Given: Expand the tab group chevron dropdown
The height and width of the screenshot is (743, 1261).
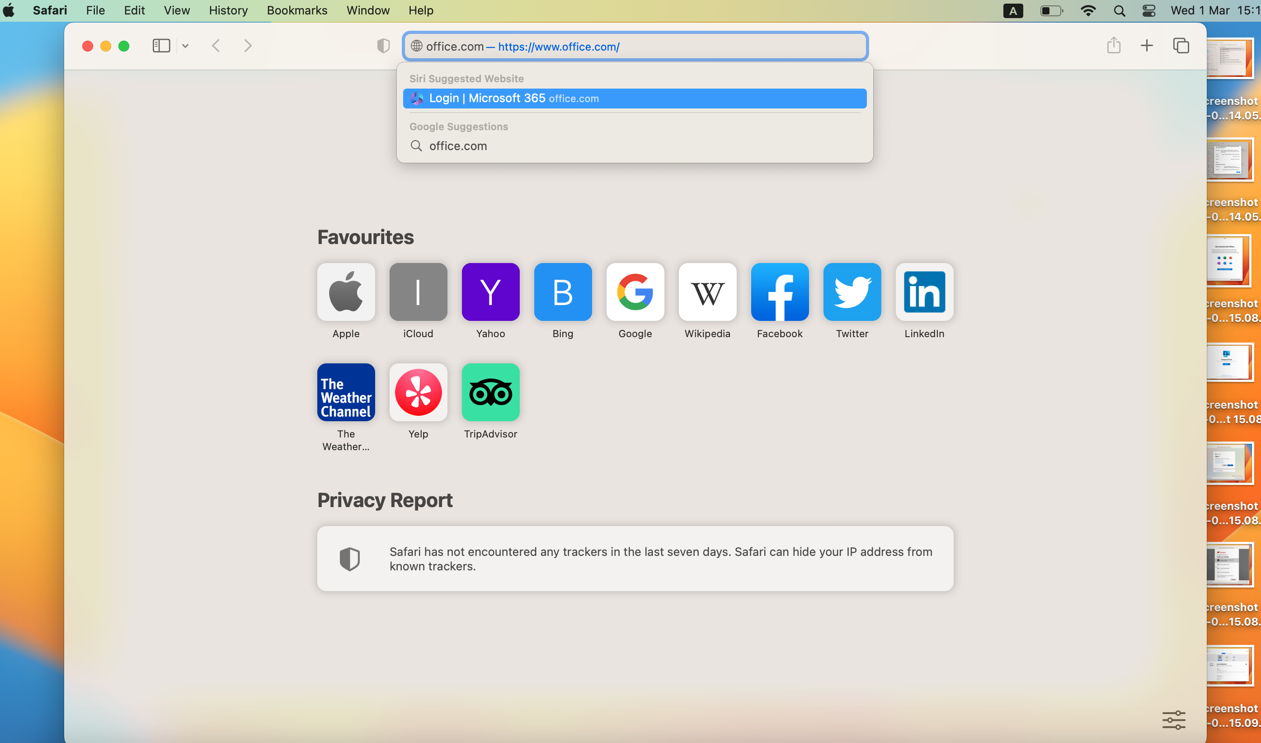Looking at the screenshot, I should (x=185, y=46).
